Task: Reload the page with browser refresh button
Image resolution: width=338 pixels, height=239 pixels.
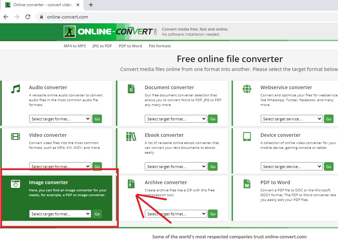Action: [28, 17]
